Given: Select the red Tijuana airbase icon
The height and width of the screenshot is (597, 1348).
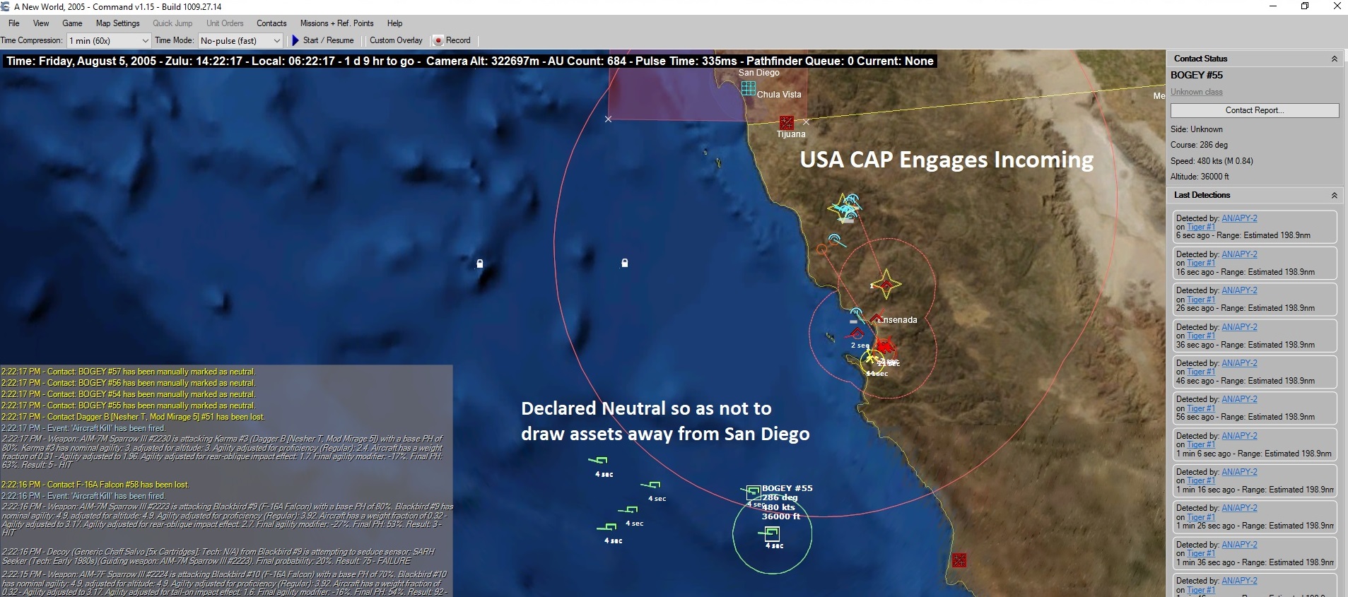Looking at the screenshot, I should 786,122.
